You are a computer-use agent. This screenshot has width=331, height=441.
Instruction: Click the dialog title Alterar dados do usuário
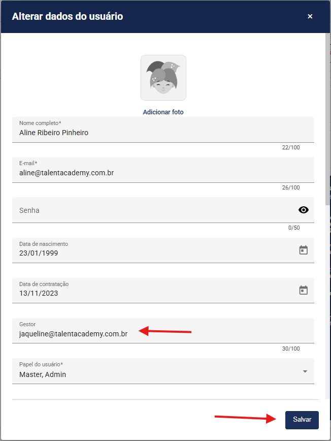click(x=68, y=16)
